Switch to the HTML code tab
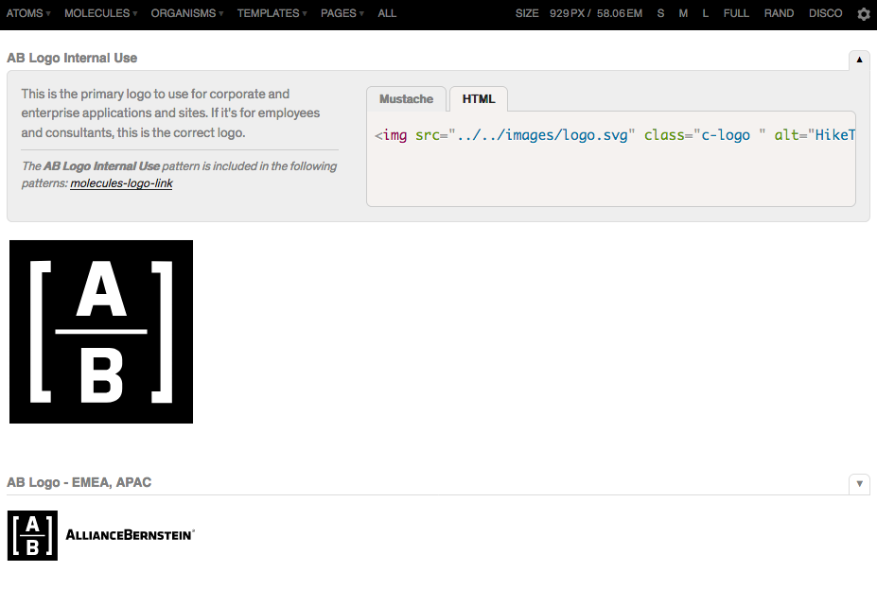This screenshot has height=589, width=877. tap(479, 99)
